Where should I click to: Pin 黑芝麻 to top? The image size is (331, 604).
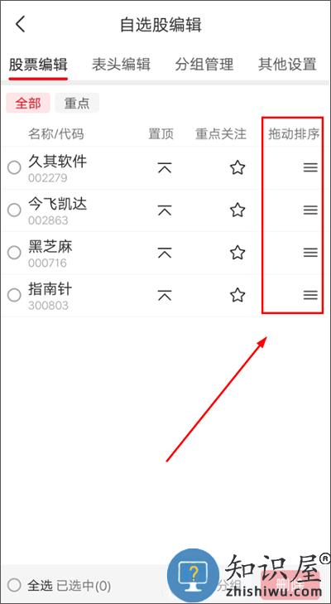click(165, 253)
